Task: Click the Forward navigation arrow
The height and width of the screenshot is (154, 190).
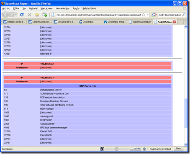Action: coord(12,15)
